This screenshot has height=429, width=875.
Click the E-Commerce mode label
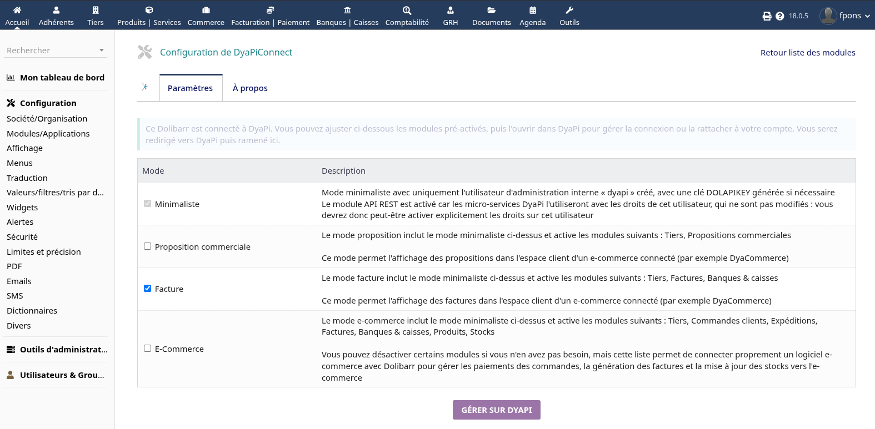click(x=179, y=349)
